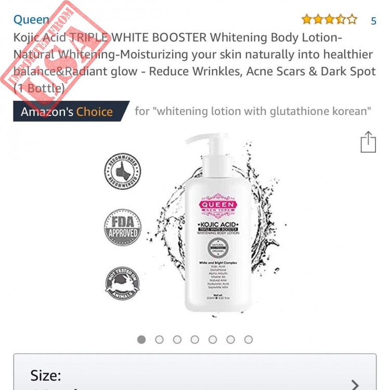
Task: Open the review count number 5
Action: tap(373, 21)
